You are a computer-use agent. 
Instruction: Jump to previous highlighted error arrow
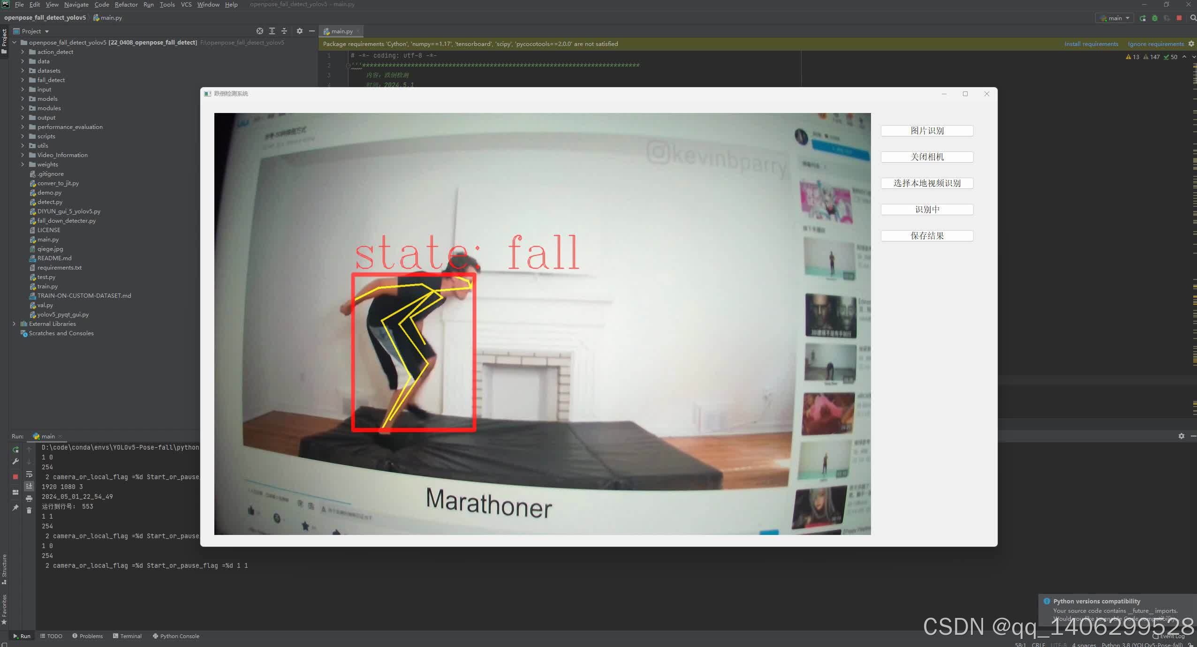1184,57
